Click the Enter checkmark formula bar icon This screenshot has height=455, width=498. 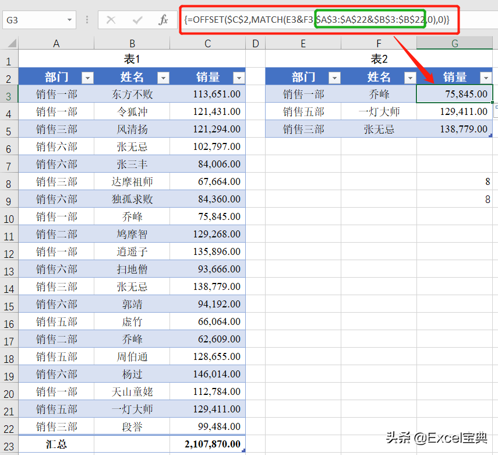click(x=137, y=20)
